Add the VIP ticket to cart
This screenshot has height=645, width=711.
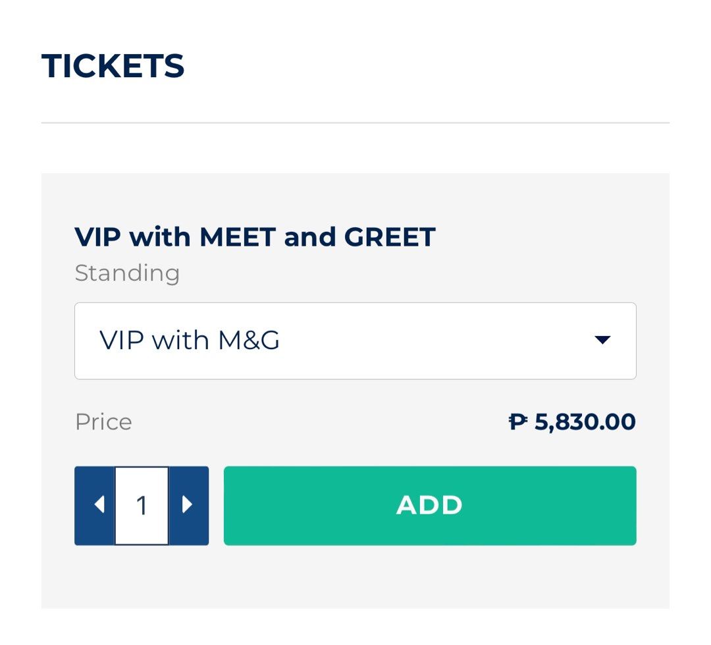pyautogui.click(x=429, y=506)
